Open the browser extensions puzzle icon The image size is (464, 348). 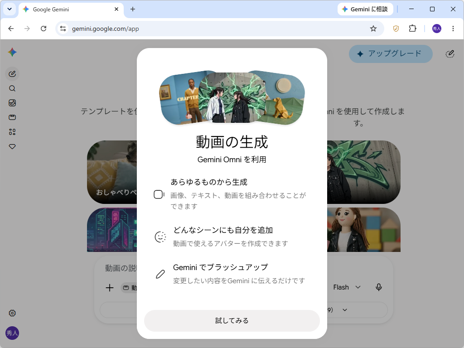point(412,29)
